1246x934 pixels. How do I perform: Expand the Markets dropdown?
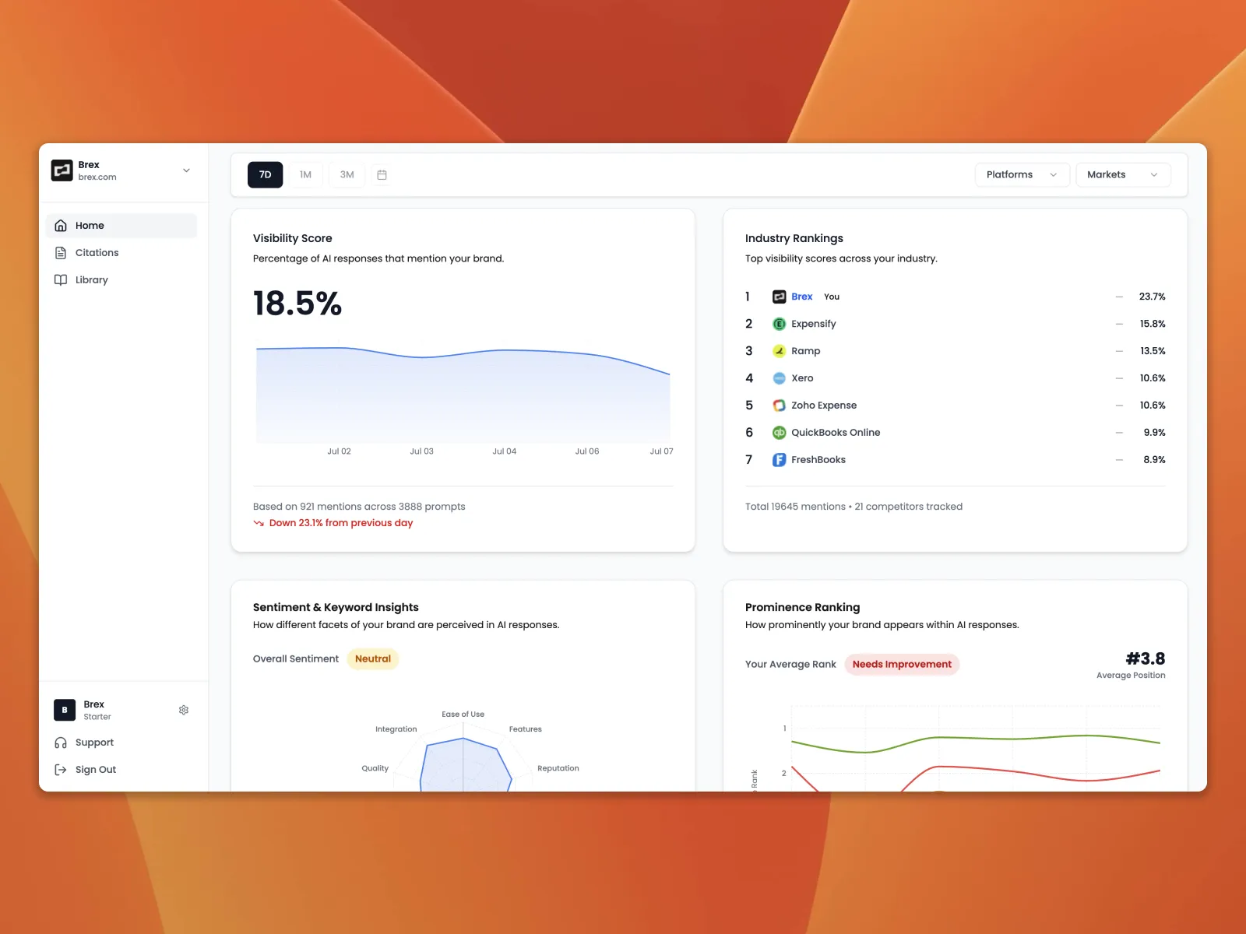point(1121,175)
